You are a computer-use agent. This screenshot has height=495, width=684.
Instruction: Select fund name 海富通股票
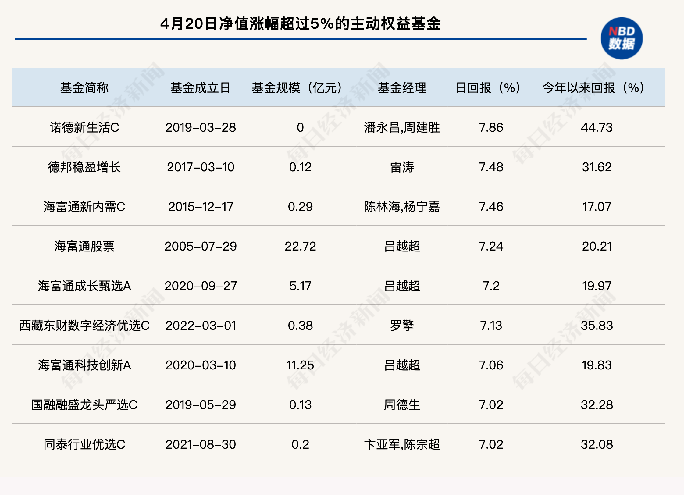[x=84, y=246]
